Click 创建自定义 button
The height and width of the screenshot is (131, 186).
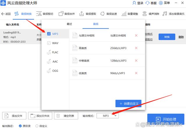[x=128, y=103]
